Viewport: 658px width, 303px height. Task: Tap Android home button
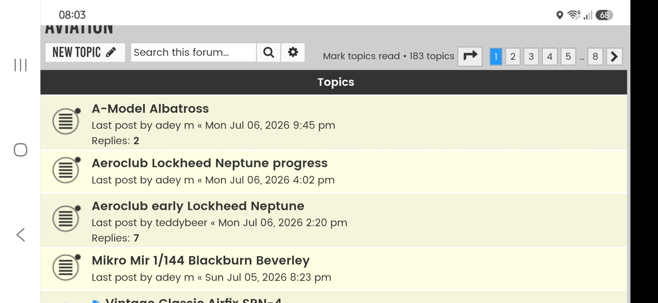(x=20, y=150)
